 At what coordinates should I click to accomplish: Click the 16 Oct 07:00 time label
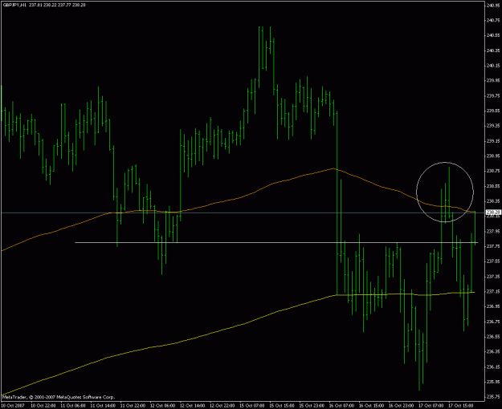(341, 406)
